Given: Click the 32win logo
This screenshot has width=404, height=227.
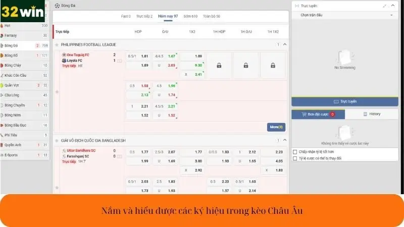Looking at the screenshot, I should click(22, 11).
